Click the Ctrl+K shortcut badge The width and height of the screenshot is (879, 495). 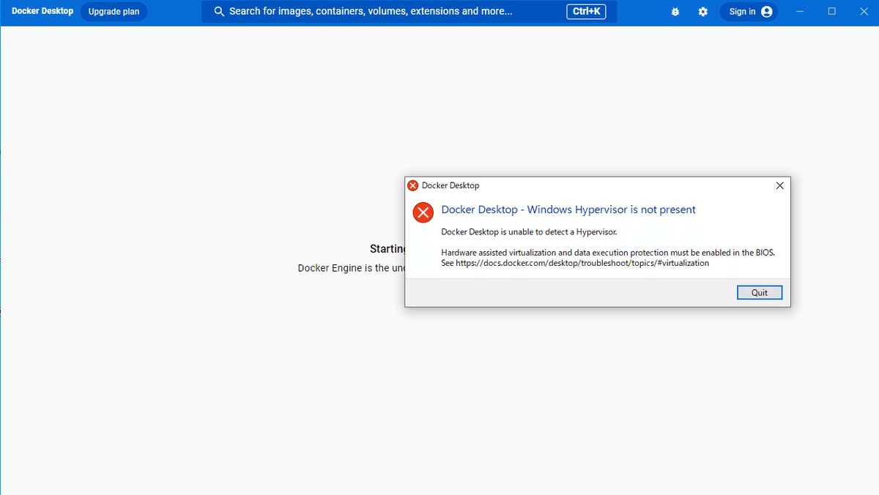coord(586,12)
